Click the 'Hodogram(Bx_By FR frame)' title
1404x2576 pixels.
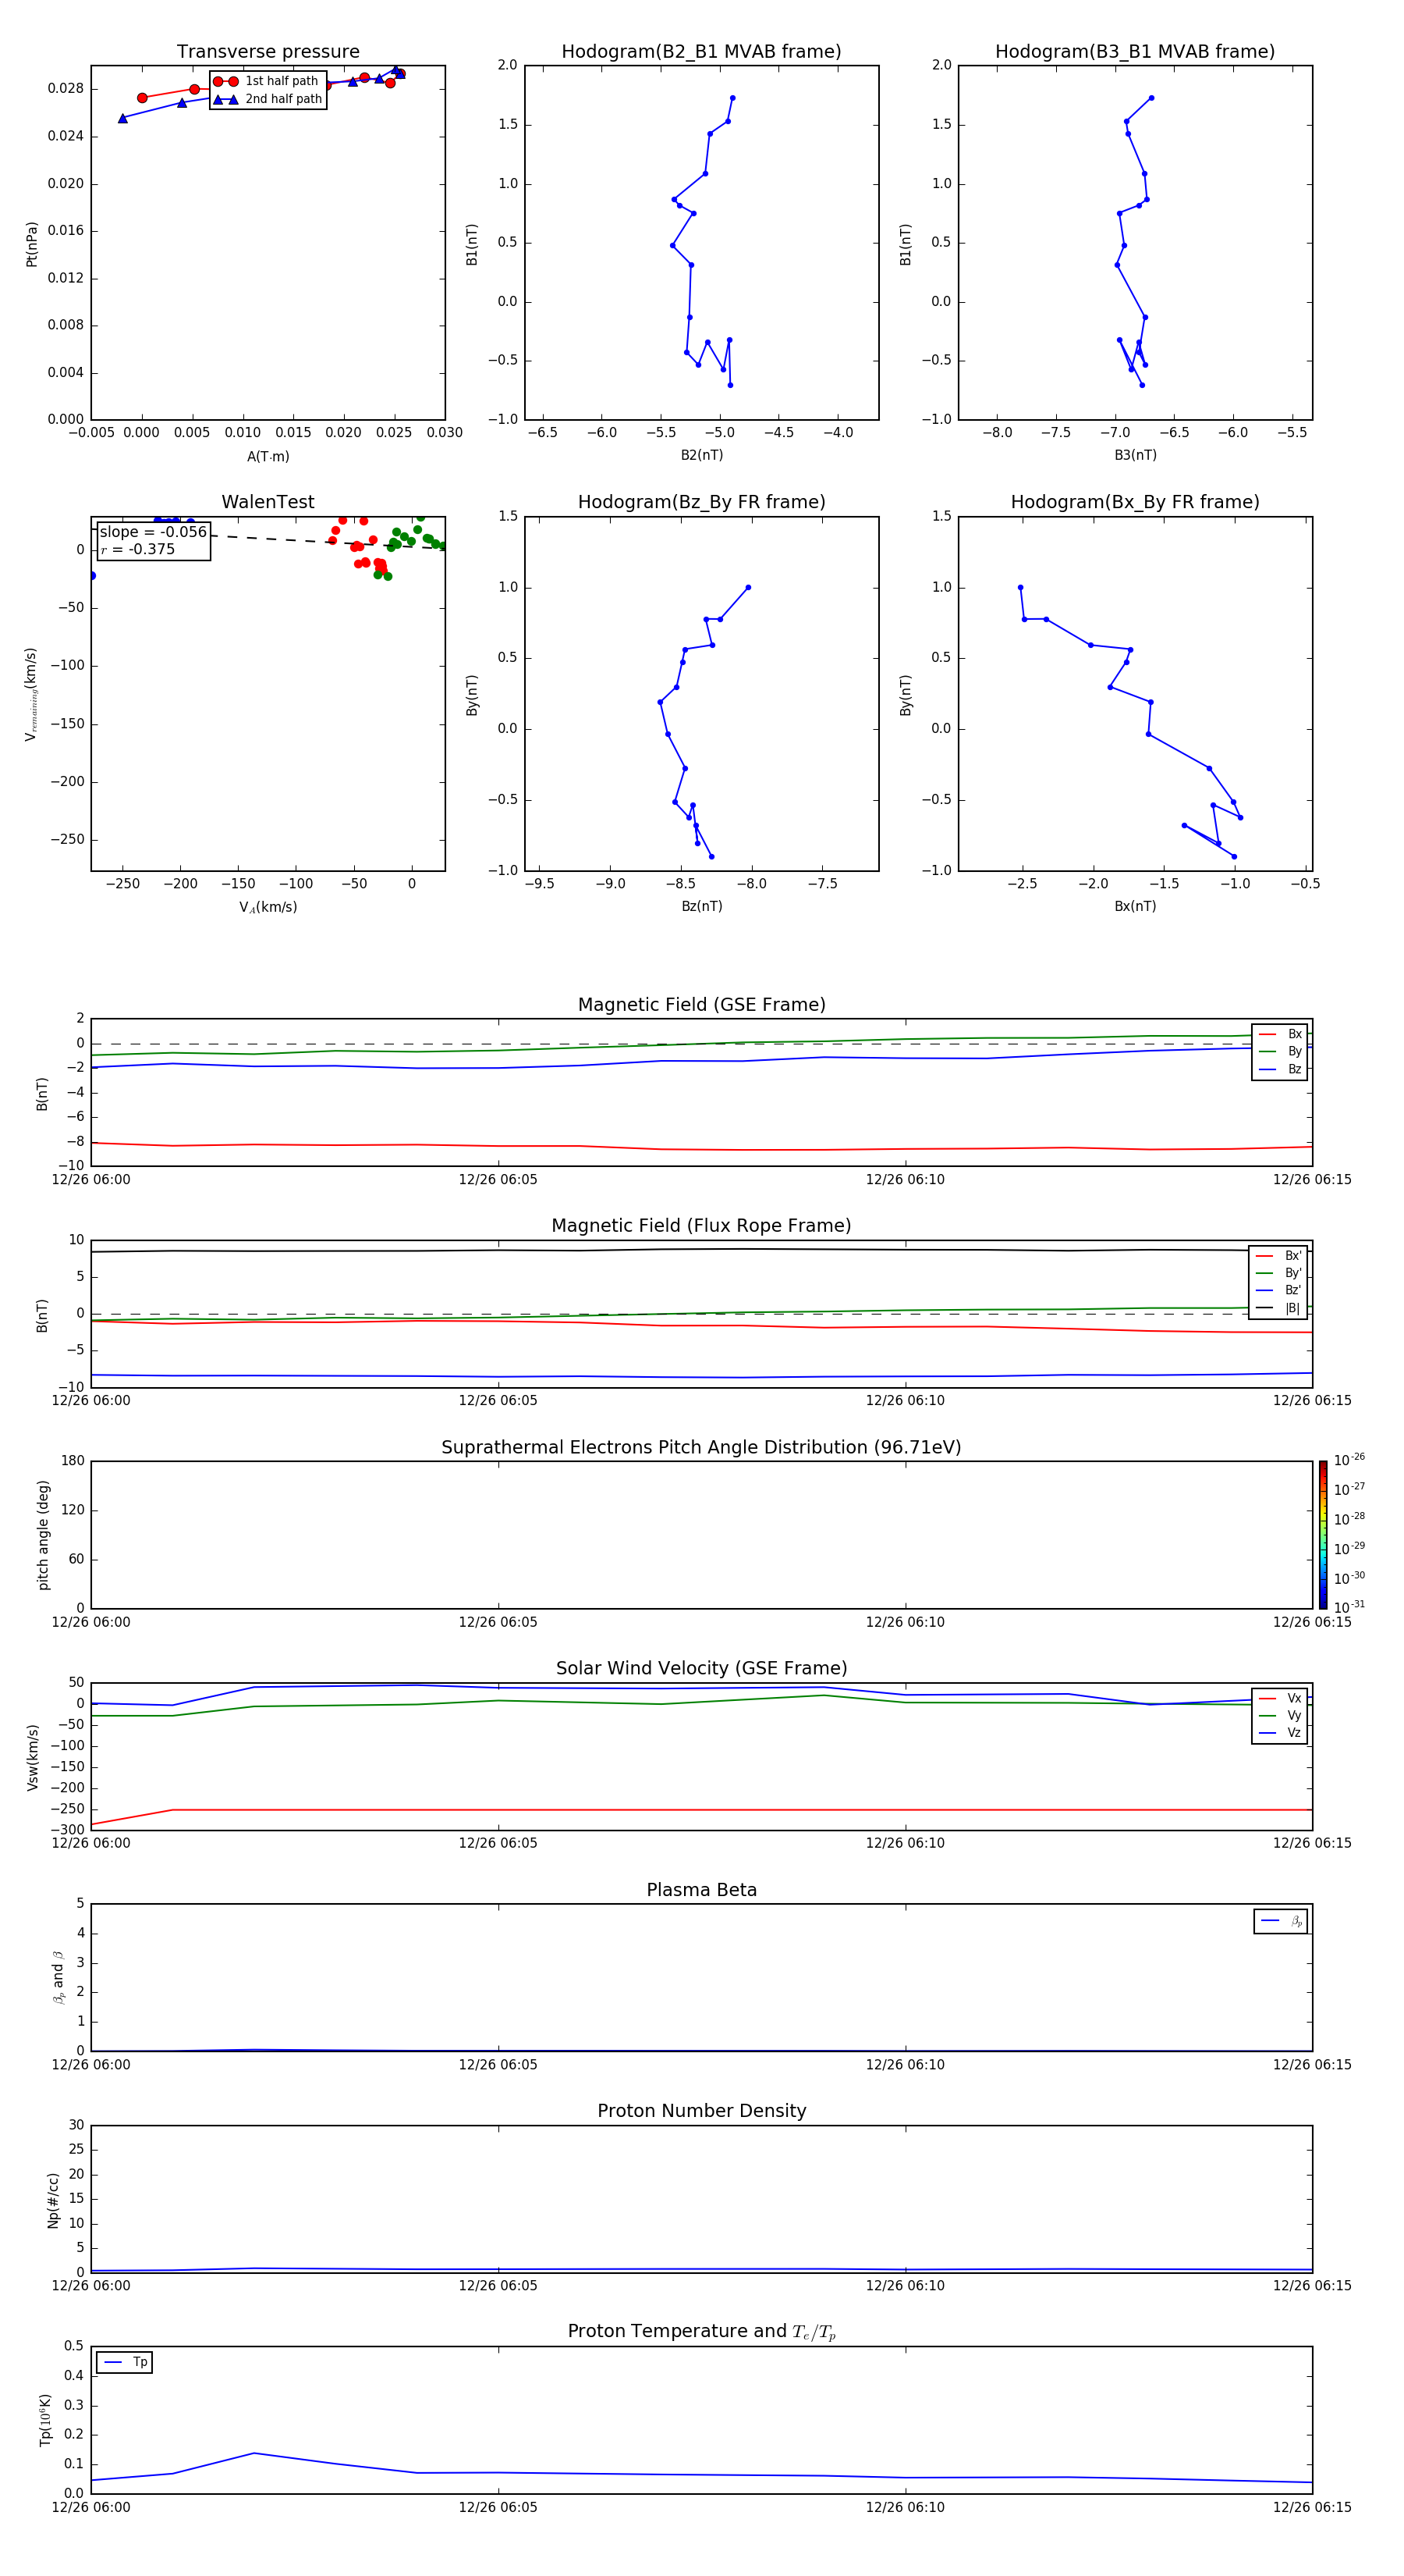(x=1135, y=502)
